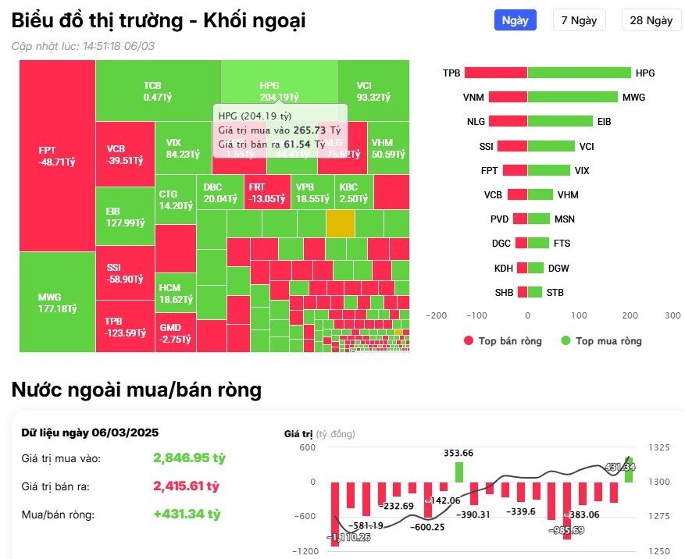Switch to the "7 Ngày" view

click(579, 20)
